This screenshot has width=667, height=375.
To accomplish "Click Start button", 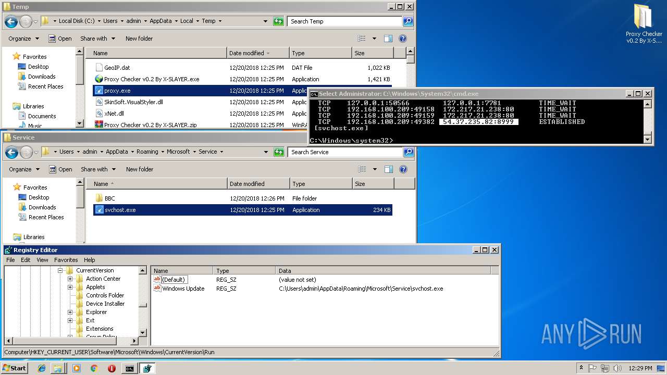I will pyautogui.click(x=14, y=368).
